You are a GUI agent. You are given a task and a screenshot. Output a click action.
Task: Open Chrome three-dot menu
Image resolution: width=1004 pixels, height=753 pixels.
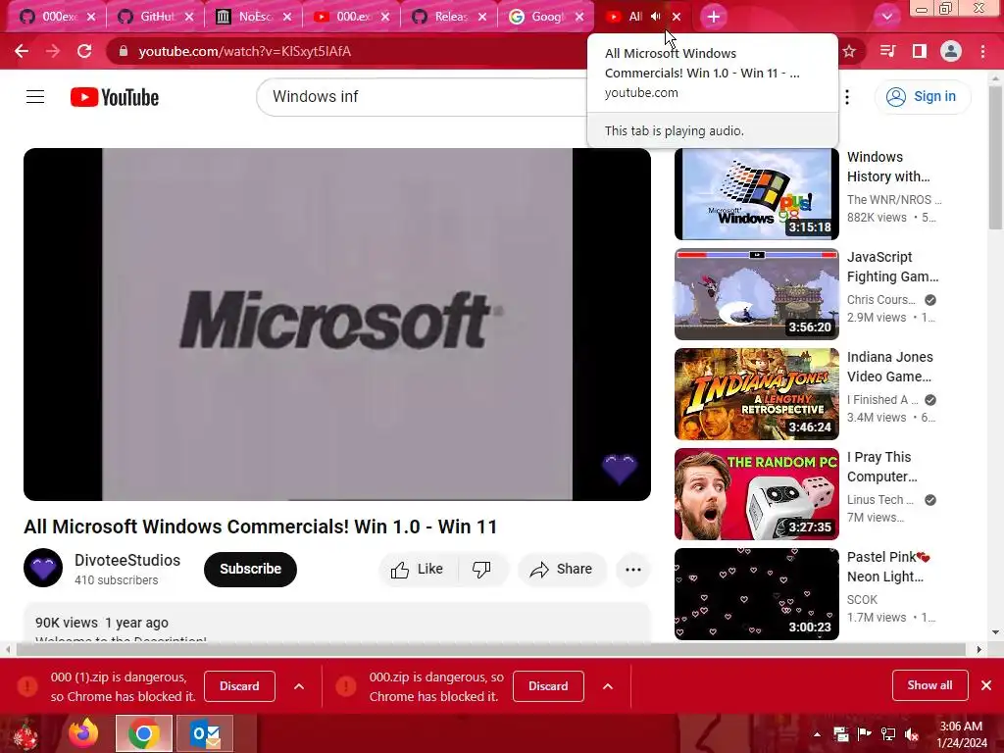click(x=982, y=51)
